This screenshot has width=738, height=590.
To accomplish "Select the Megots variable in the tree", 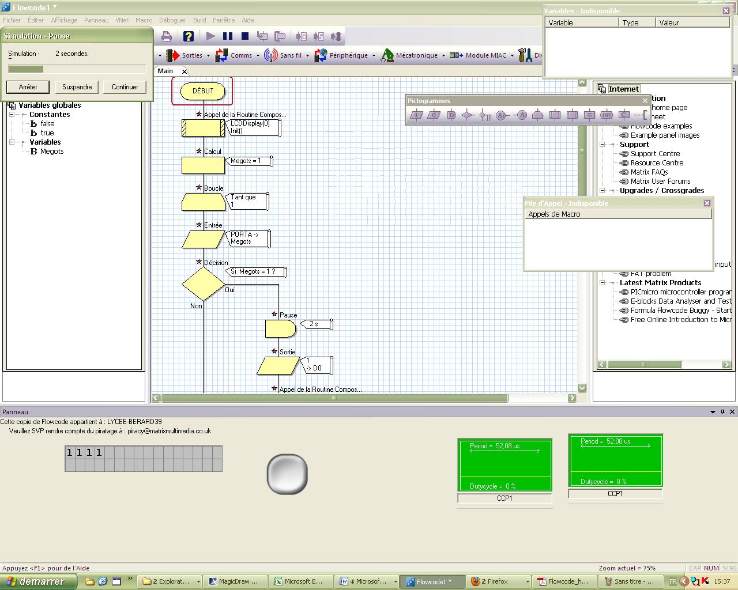I will (52, 152).
